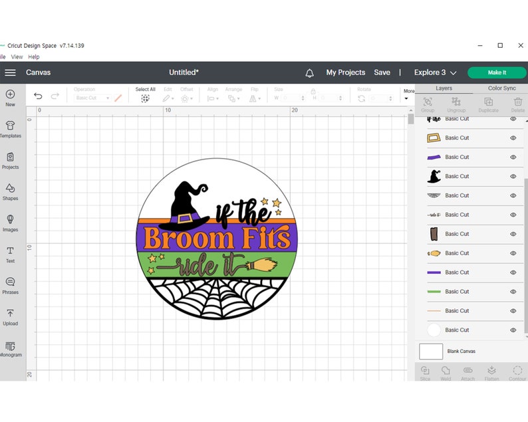Screen dimensions: 528x422
Task: Open the Arrange dropdown
Action: (233, 98)
